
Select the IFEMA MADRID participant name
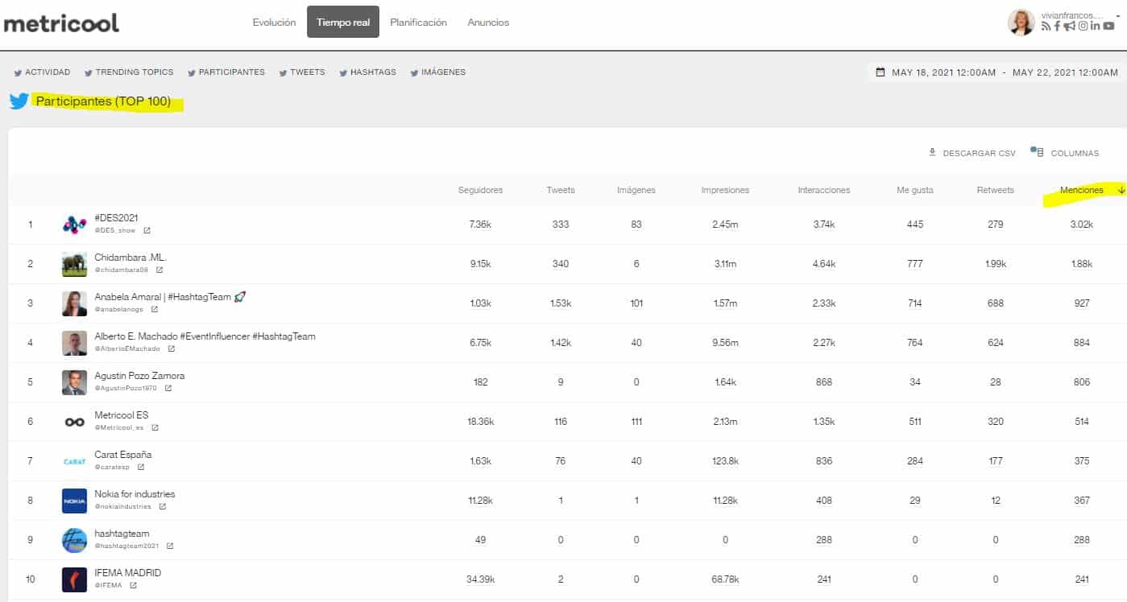128,573
